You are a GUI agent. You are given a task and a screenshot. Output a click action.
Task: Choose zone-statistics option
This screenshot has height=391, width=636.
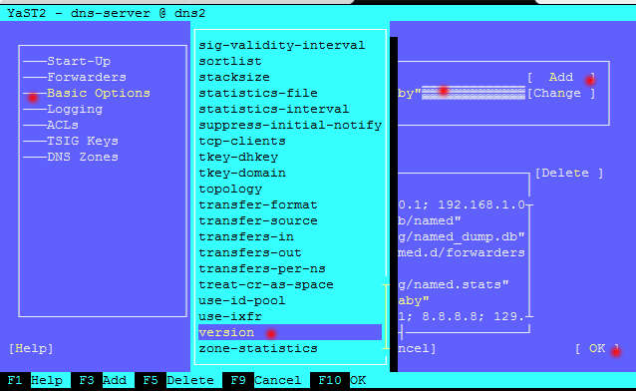tap(290, 348)
